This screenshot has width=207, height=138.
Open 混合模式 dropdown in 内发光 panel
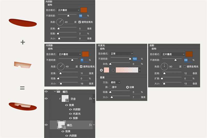coord(121,54)
